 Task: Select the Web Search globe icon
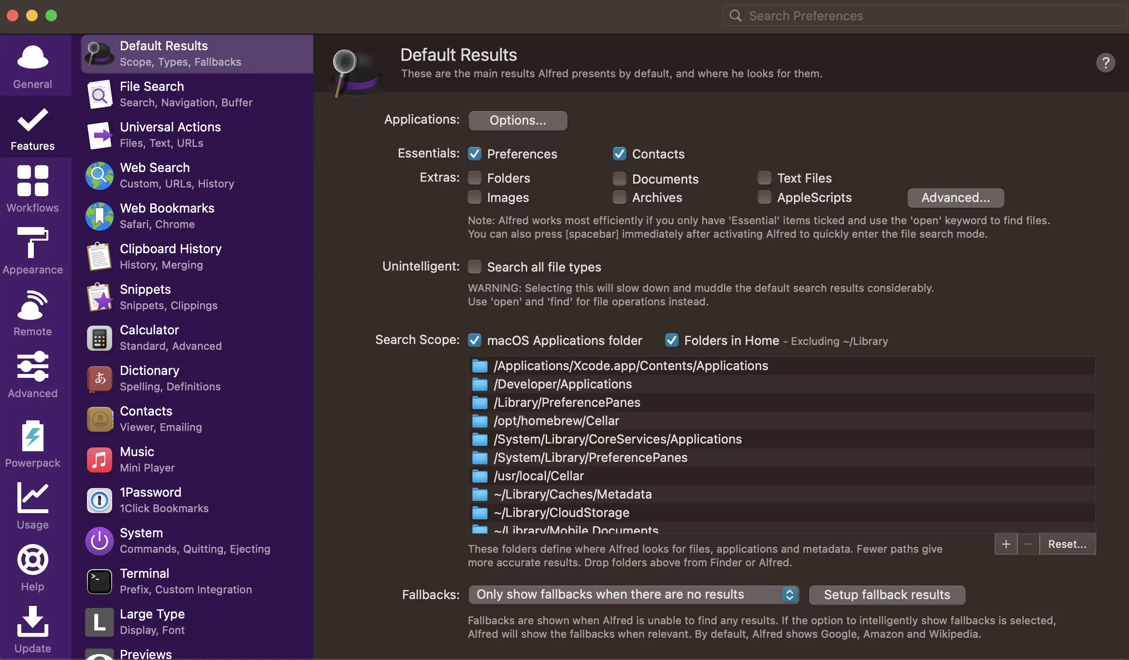(x=100, y=175)
